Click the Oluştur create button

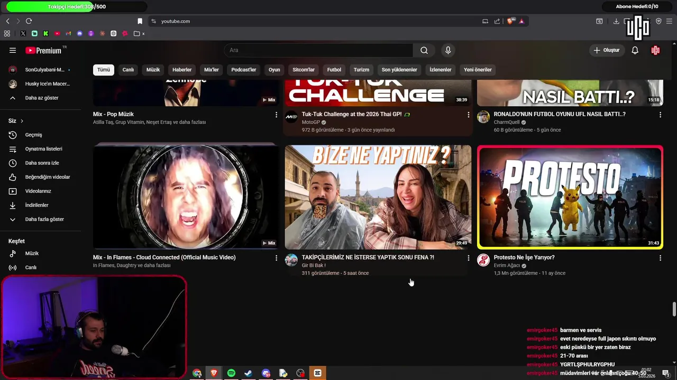(607, 50)
